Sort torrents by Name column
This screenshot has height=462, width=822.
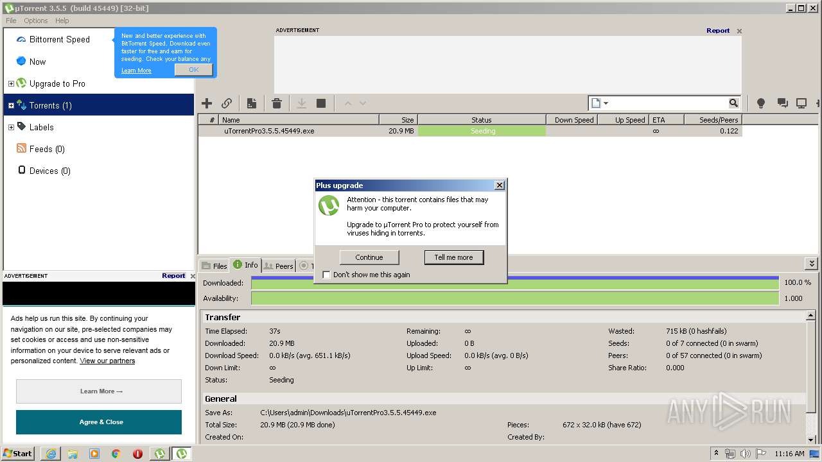click(299, 120)
